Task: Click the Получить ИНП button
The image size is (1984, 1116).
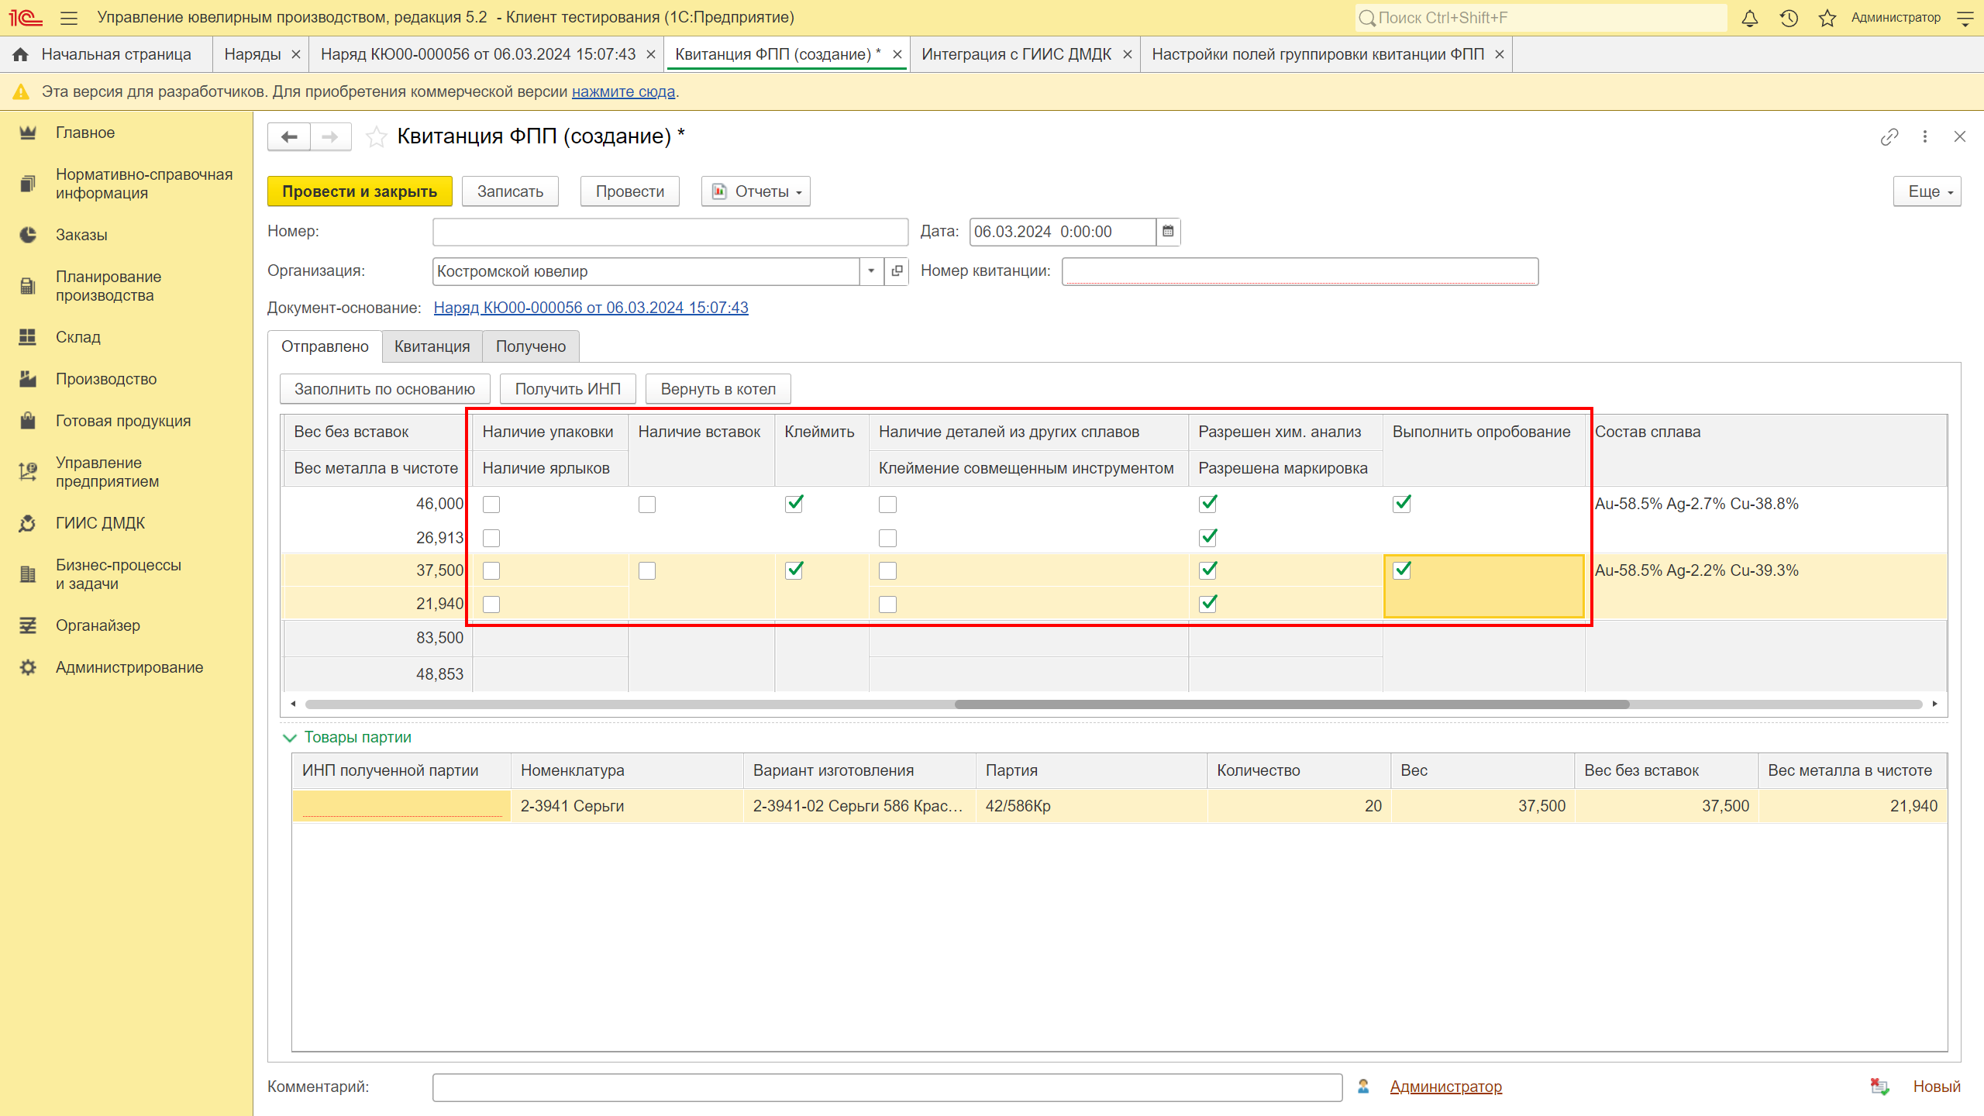Action: pyautogui.click(x=568, y=389)
